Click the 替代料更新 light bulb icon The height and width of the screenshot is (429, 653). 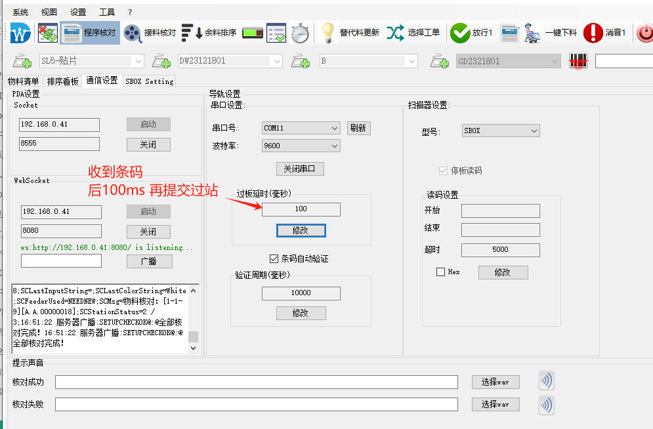(328, 32)
